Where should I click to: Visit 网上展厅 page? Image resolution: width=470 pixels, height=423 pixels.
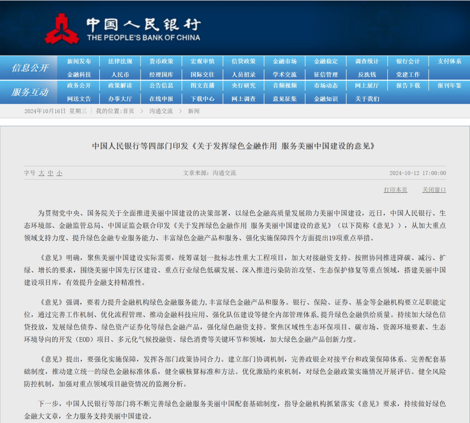click(x=367, y=86)
